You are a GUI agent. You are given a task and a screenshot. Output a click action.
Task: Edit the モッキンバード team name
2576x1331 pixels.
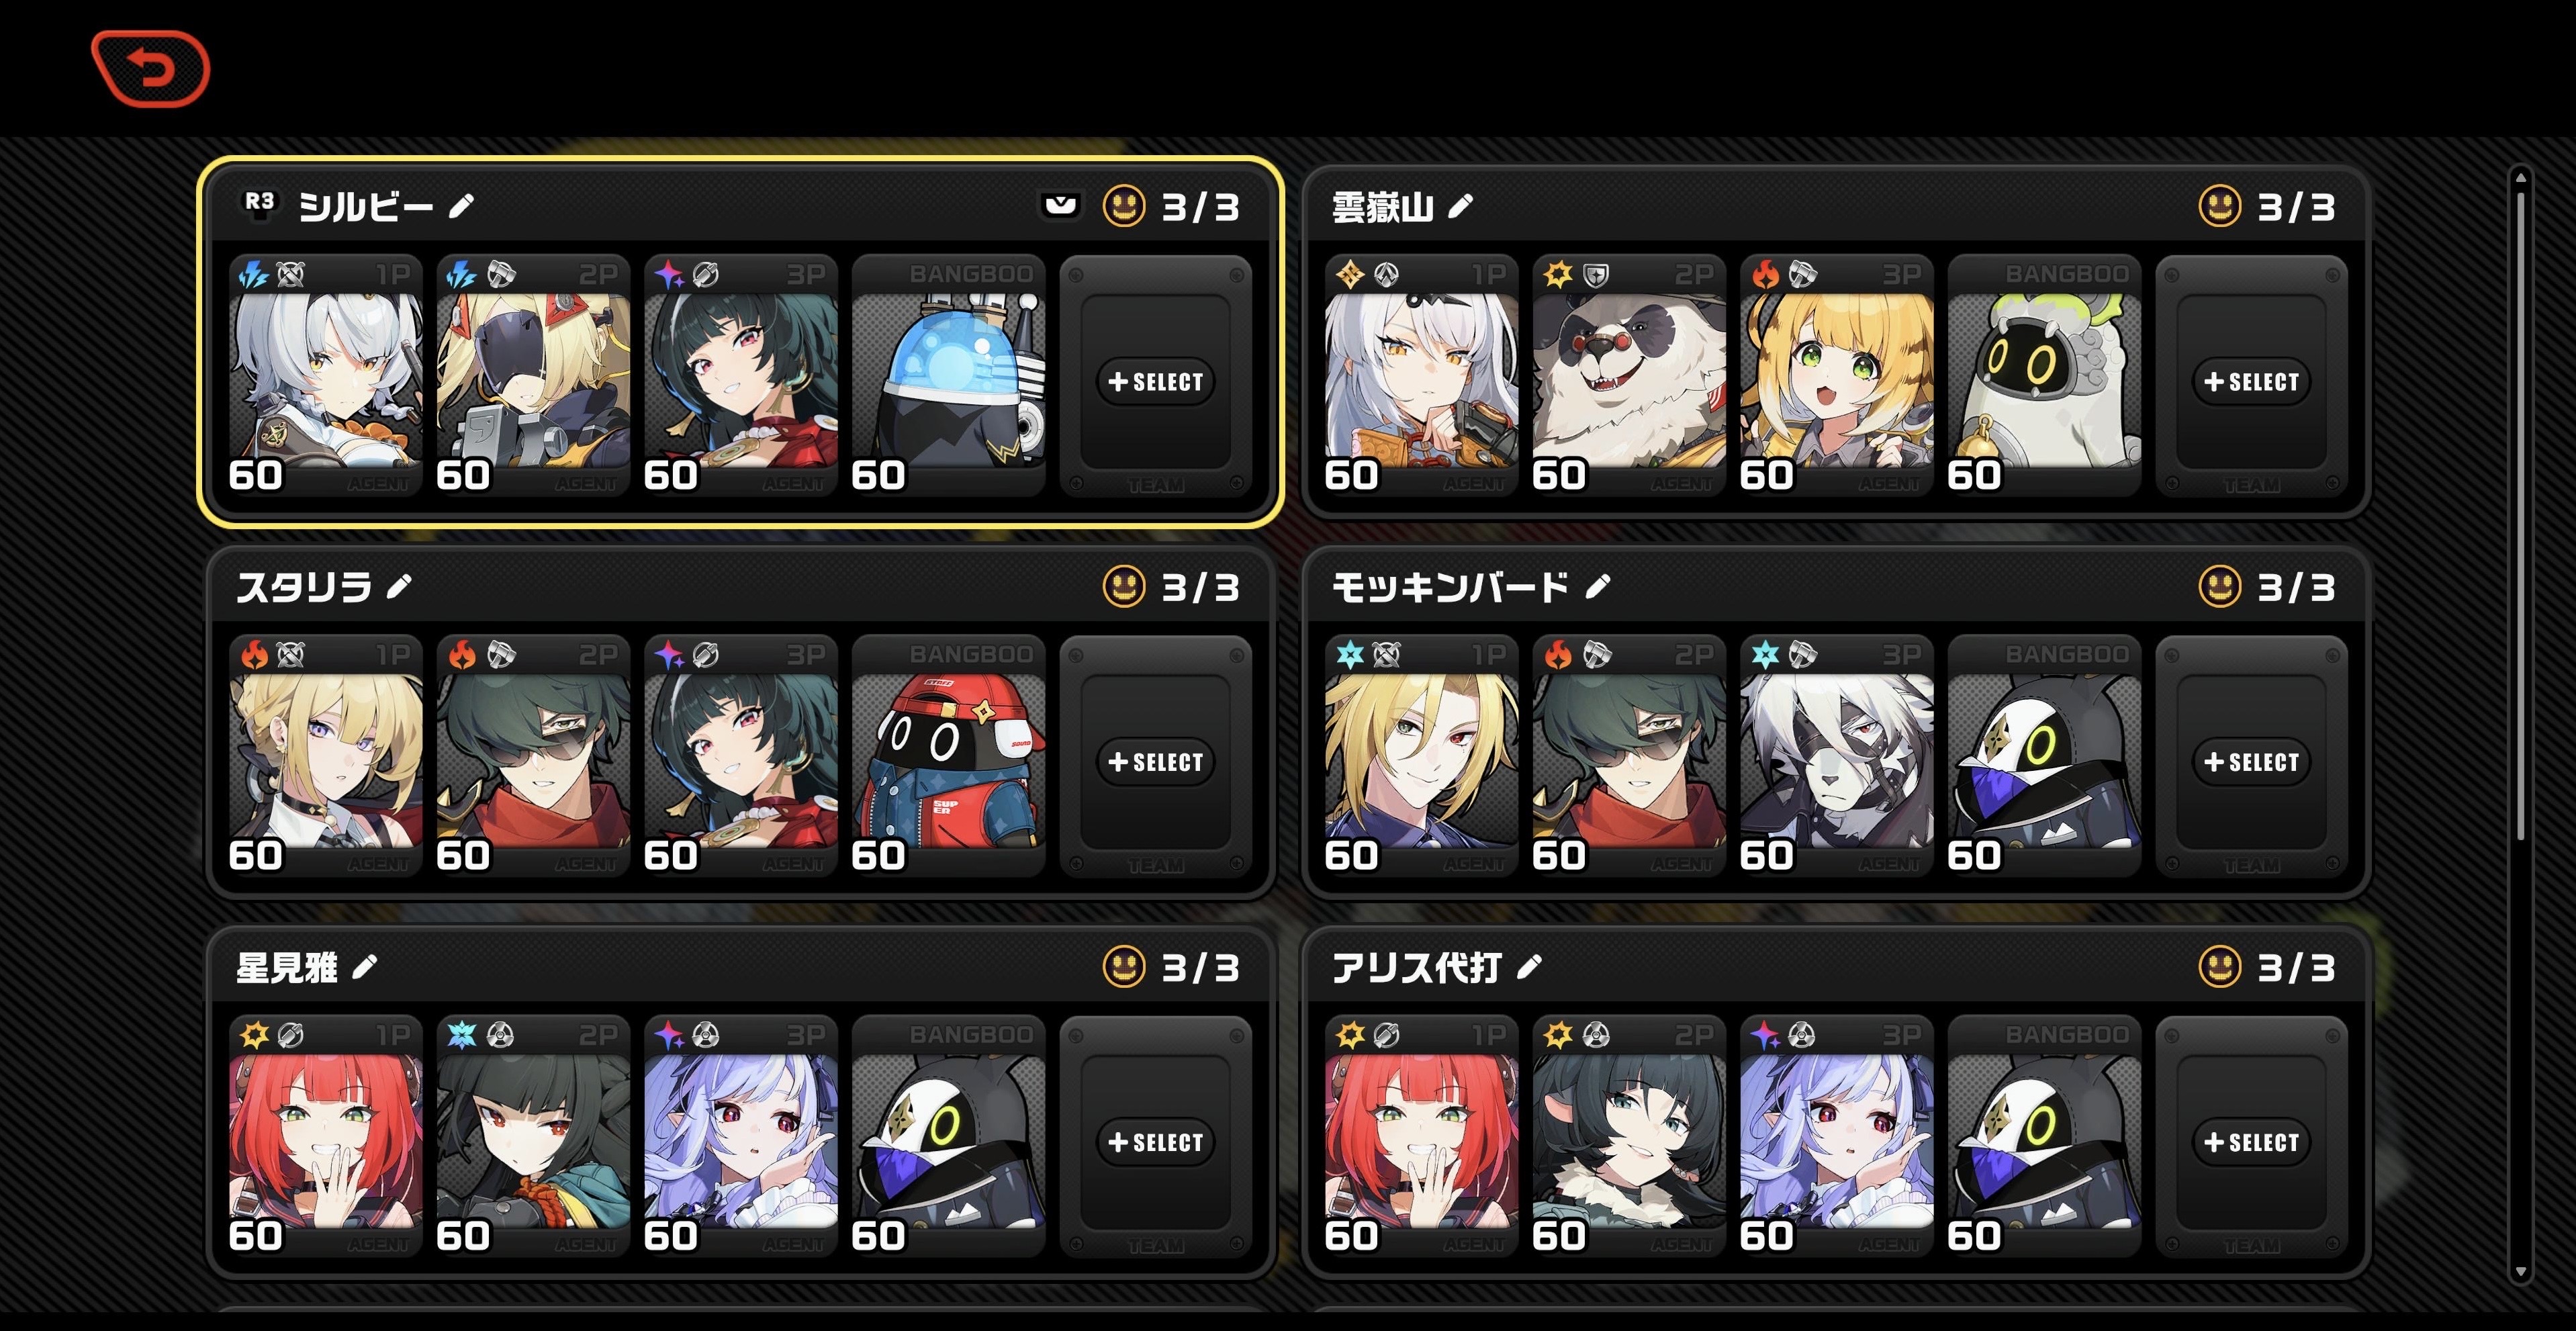1598,587
